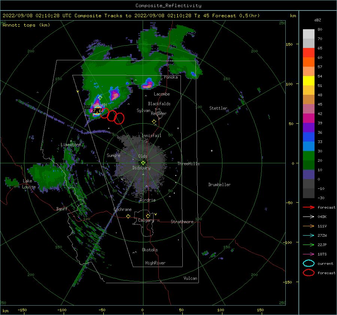This screenshot has height=315, width=337.
Task: Click the RedDeer city label
Action: click(x=159, y=113)
